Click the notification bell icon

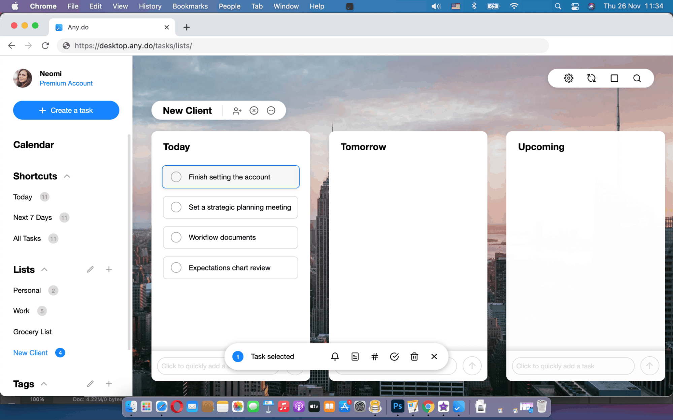click(335, 356)
